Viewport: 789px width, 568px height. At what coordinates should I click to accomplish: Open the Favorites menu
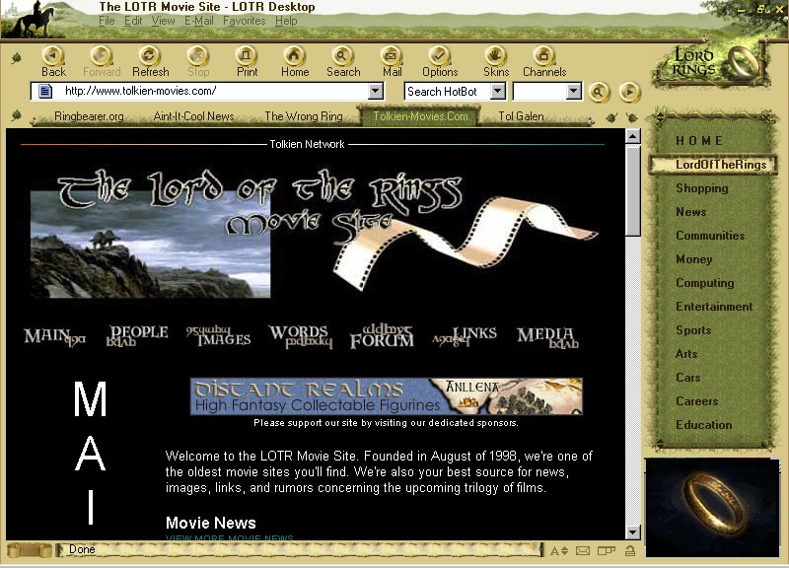click(244, 21)
